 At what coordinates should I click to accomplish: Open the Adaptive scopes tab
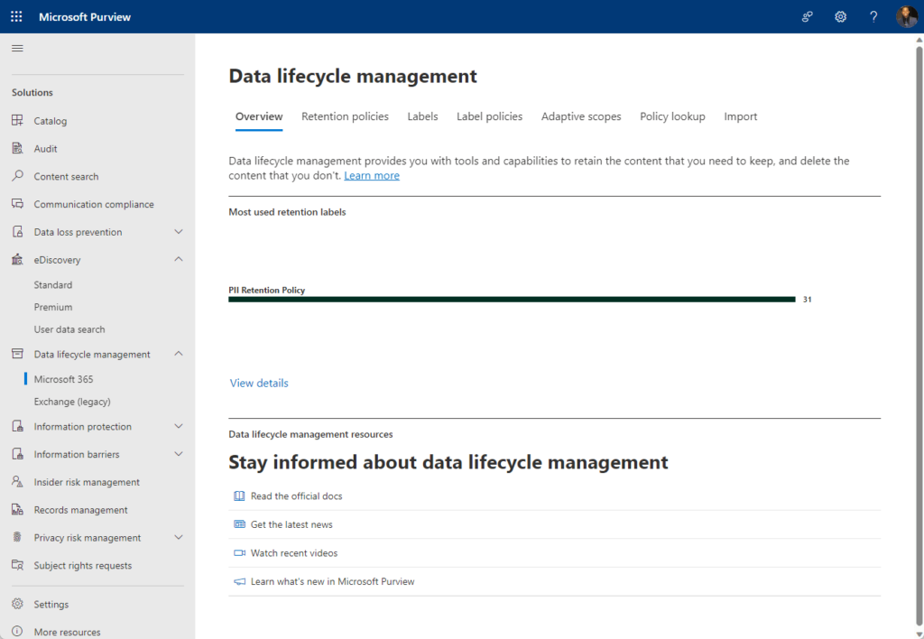581,116
